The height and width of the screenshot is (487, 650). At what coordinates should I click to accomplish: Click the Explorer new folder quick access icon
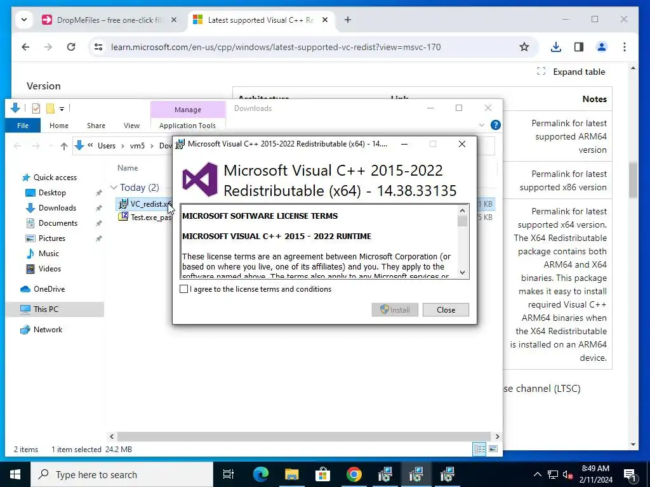click(x=50, y=108)
